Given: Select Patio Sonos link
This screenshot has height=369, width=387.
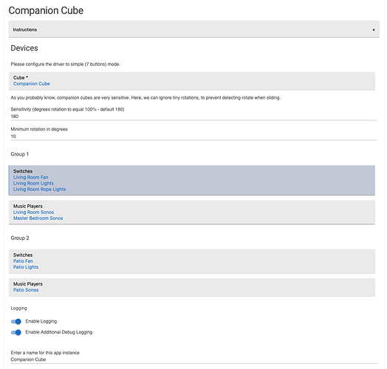Looking at the screenshot, I should click(26, 290).
